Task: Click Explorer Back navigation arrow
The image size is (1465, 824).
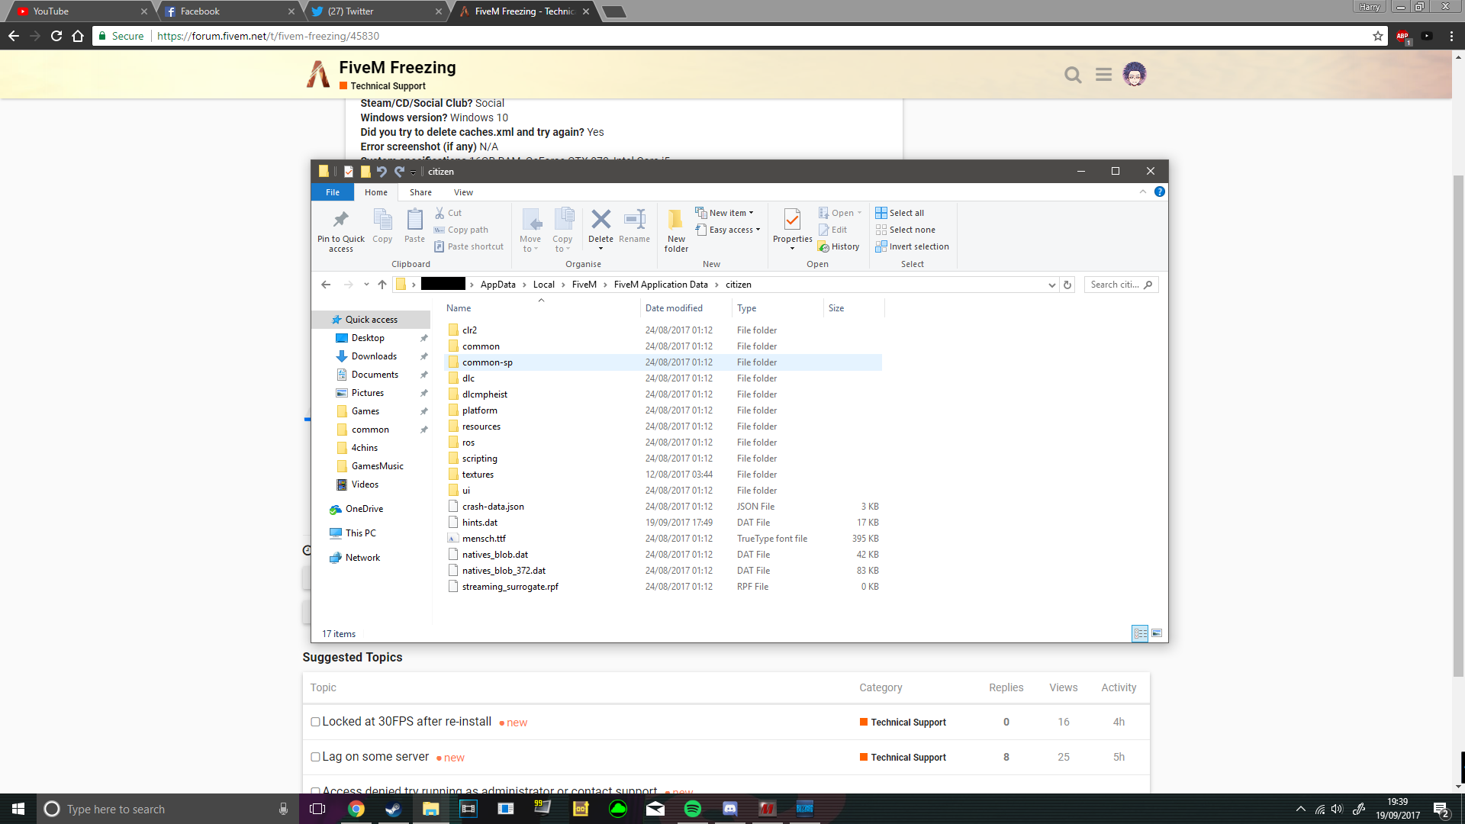Action: [x=327, y=285]
